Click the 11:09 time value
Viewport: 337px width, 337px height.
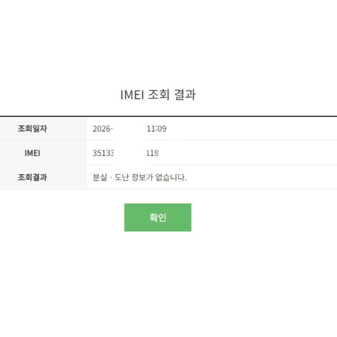pyautogui.click(x=157, y=129)
